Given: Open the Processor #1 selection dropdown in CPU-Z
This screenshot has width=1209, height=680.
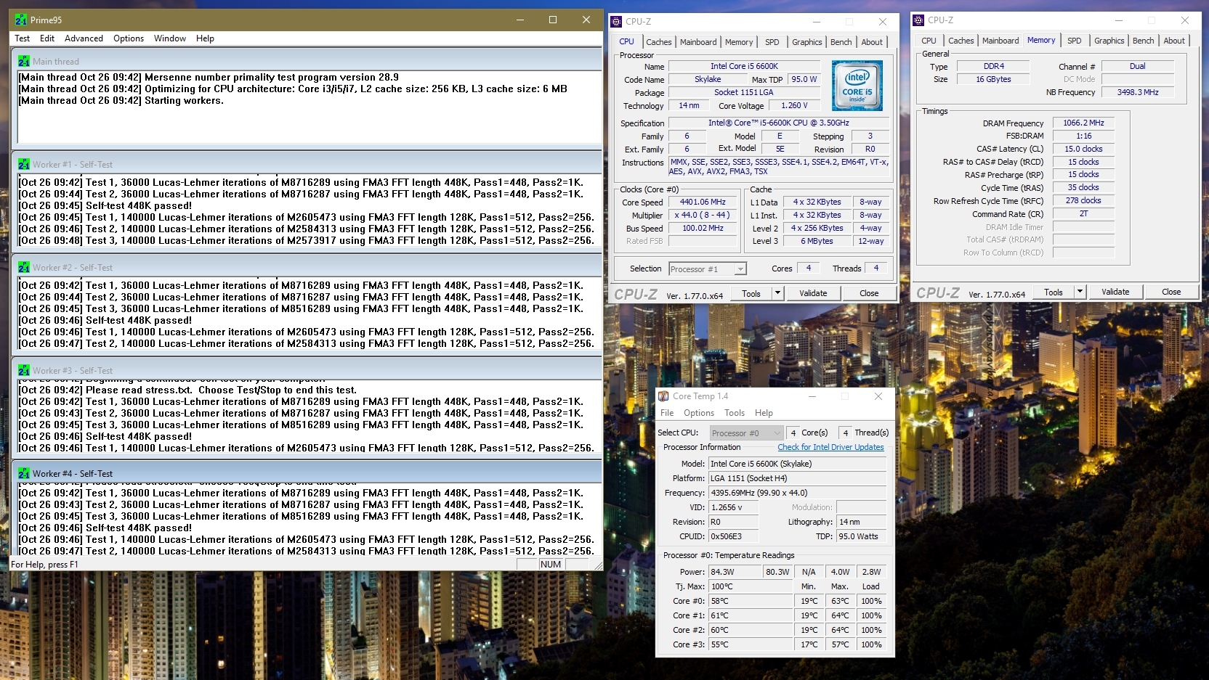Looking at the screenshot, I should (708, 269).
